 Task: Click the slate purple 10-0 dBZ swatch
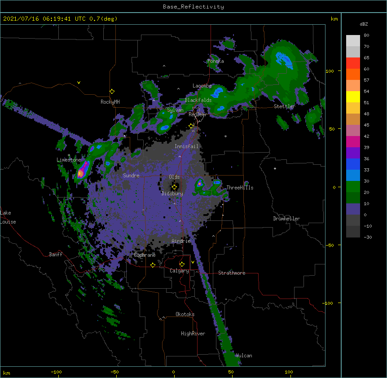click(353, 209)
